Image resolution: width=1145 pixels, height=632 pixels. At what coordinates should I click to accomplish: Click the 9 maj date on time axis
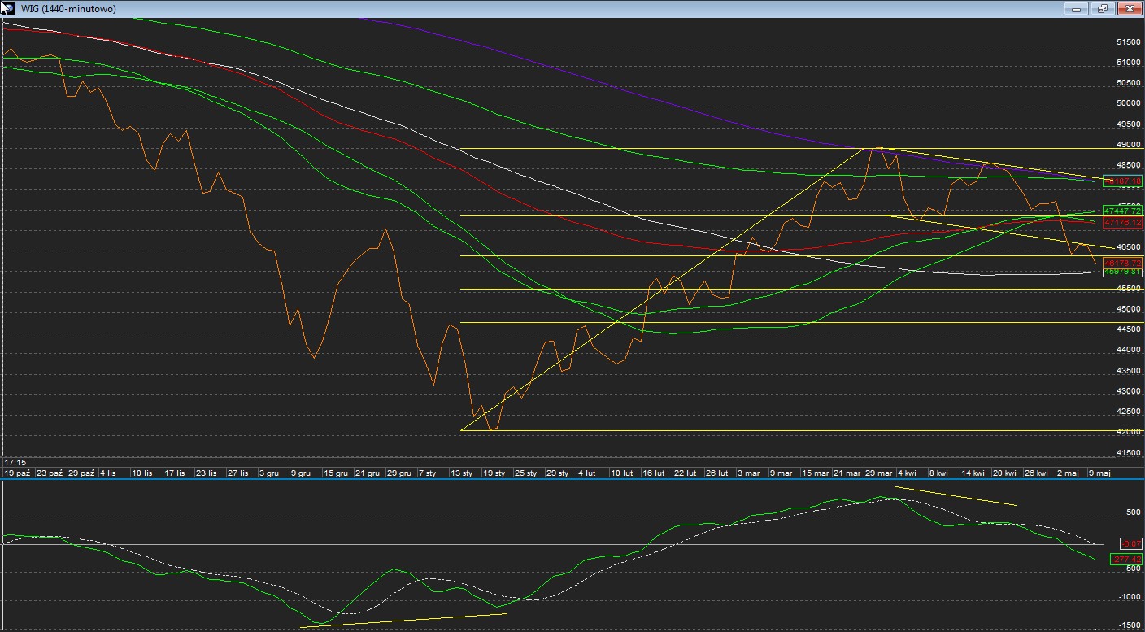(1099, 473)
